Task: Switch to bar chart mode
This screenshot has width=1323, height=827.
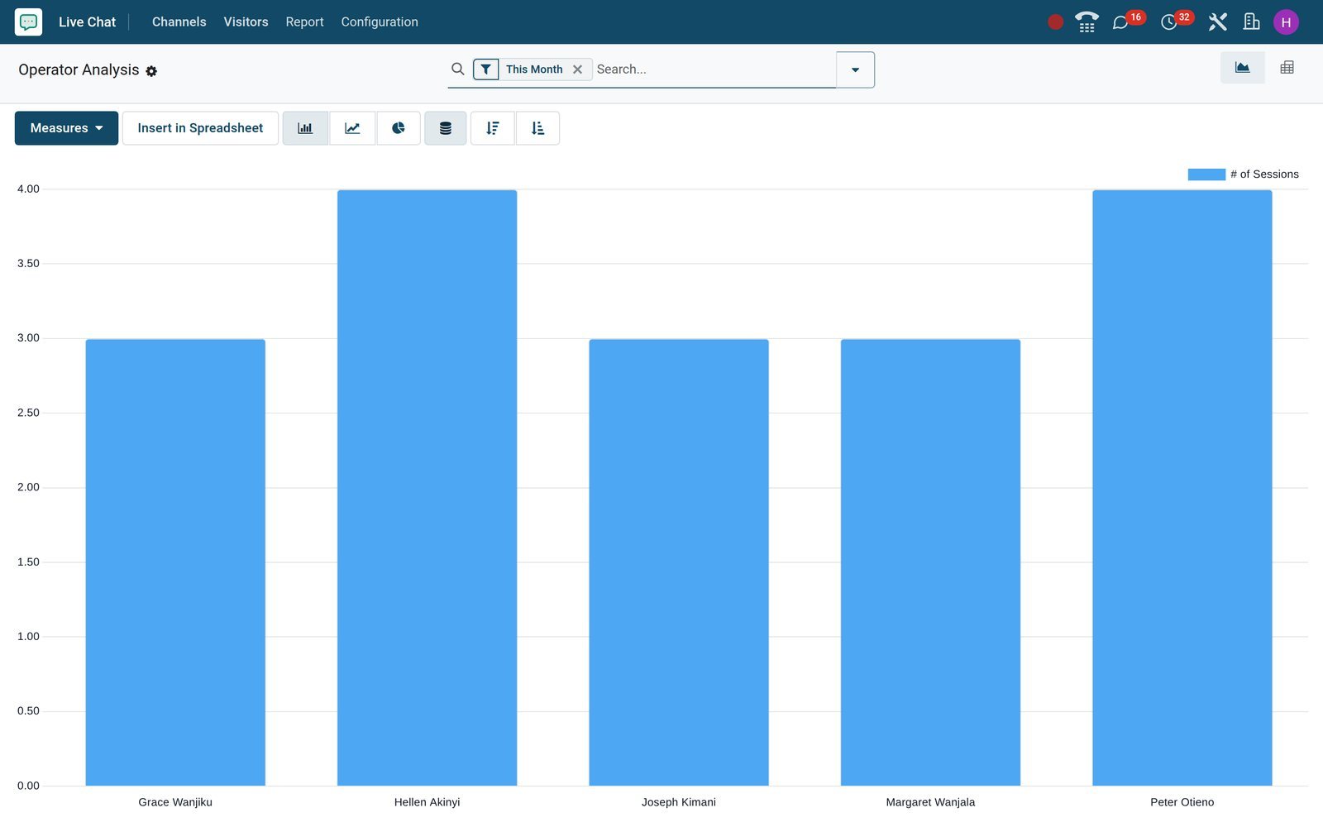Action: point(305,128)
